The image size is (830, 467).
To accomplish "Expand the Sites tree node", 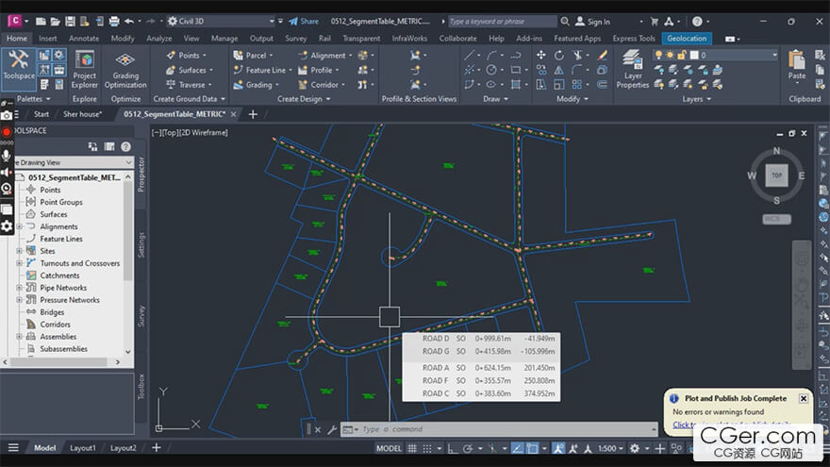I will pyautogui.click(x=19, y=251).
